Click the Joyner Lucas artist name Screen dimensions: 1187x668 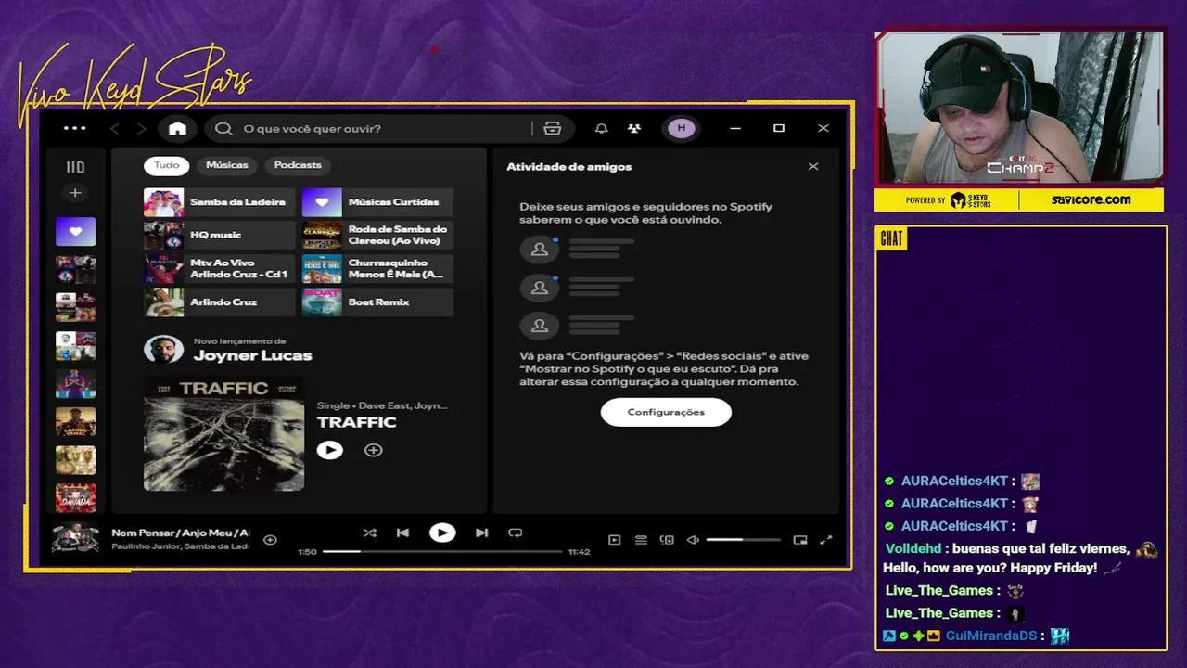[252, 355]
